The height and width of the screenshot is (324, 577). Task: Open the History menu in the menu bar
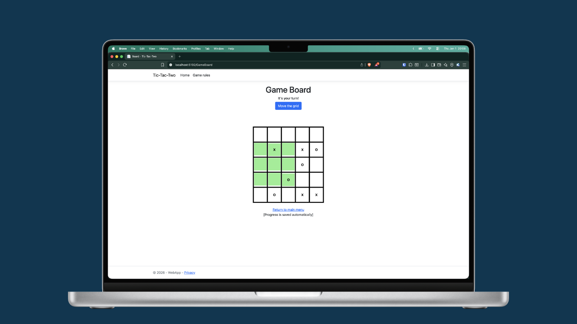[x=164, y=49]
